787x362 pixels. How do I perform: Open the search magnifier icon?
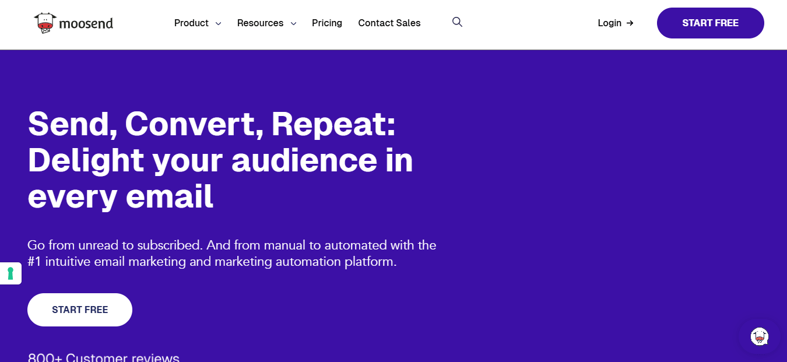[x=457, y=22]
